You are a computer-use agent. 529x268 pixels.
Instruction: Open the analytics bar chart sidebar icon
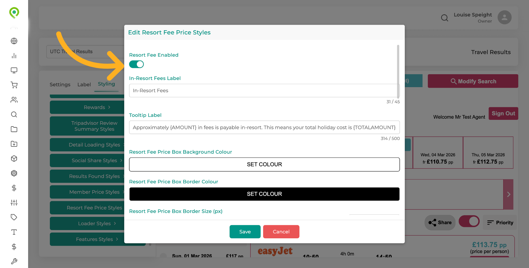coord(14,56)
